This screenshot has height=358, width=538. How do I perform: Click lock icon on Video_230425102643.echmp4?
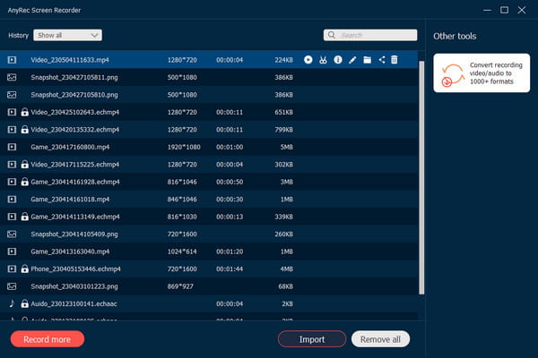coord(25,112)
